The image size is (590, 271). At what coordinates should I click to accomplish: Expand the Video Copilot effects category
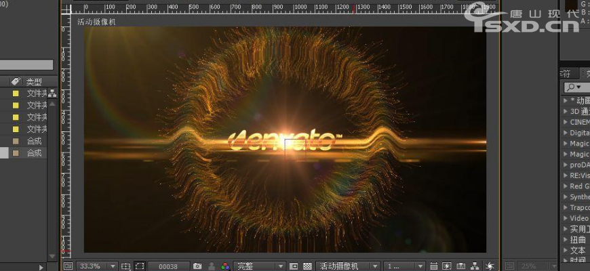click(x=565, y=218)
